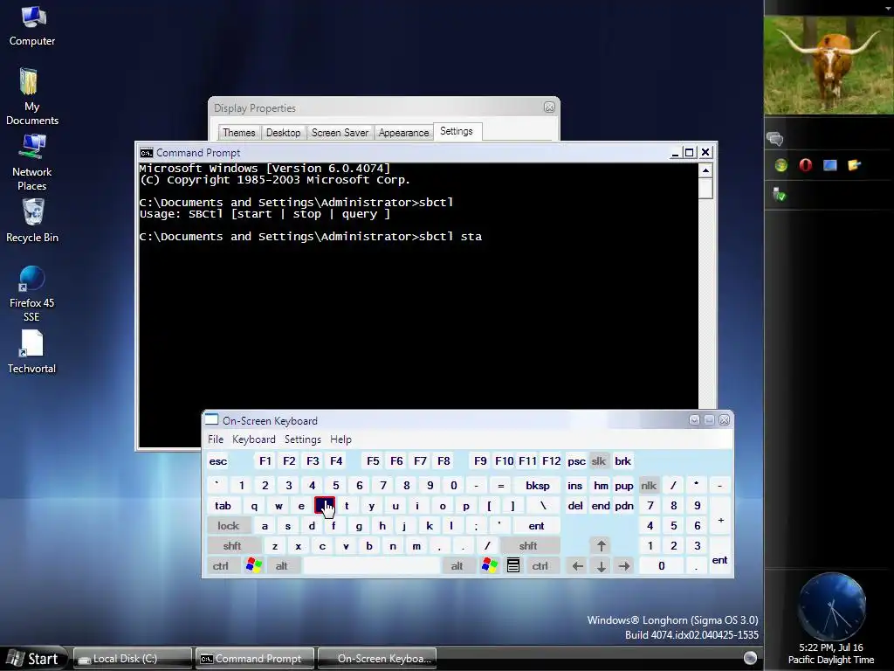Click the spacebar on On-Screen Keyboard
894x671 pixels.
click(372, 565)
